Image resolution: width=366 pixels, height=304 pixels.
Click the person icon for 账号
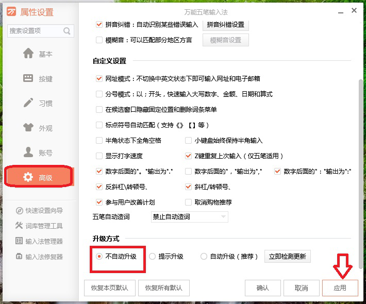(28, 152)
